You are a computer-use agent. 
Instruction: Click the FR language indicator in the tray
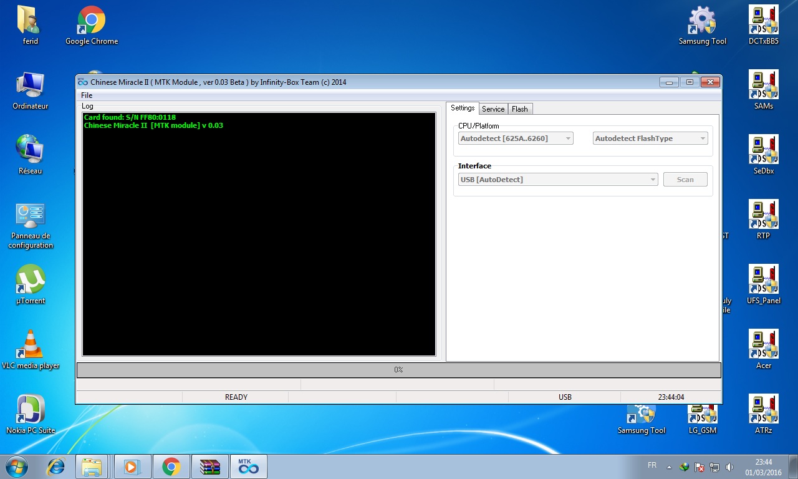point(652,466)
